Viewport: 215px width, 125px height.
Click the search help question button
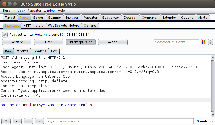tap(6, 121)
